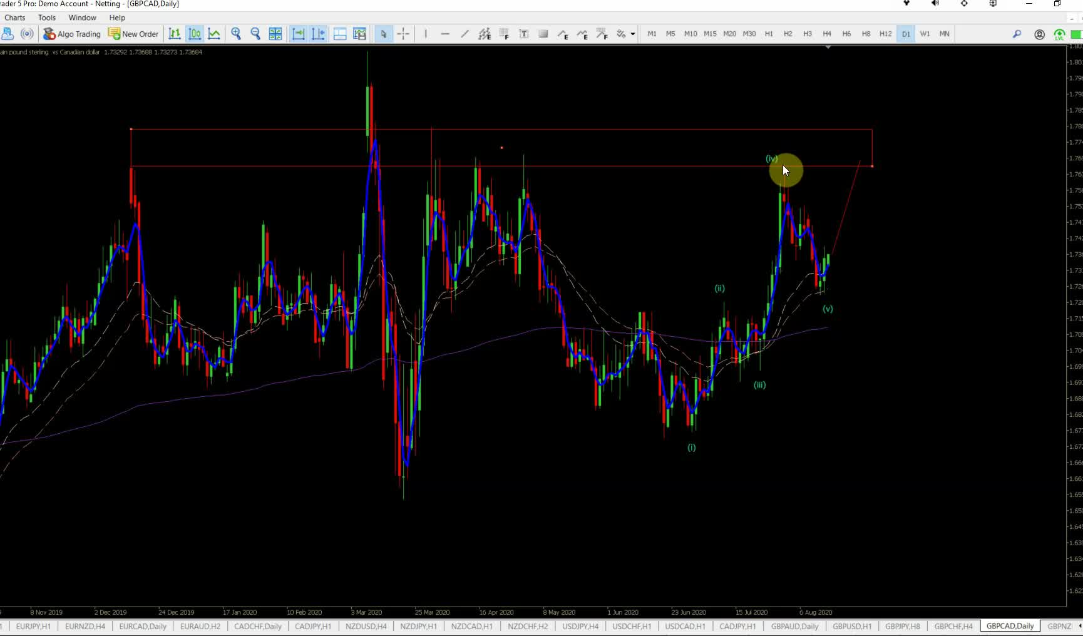Pick the Fibonacci fan/expansion tool

[602, 34]
